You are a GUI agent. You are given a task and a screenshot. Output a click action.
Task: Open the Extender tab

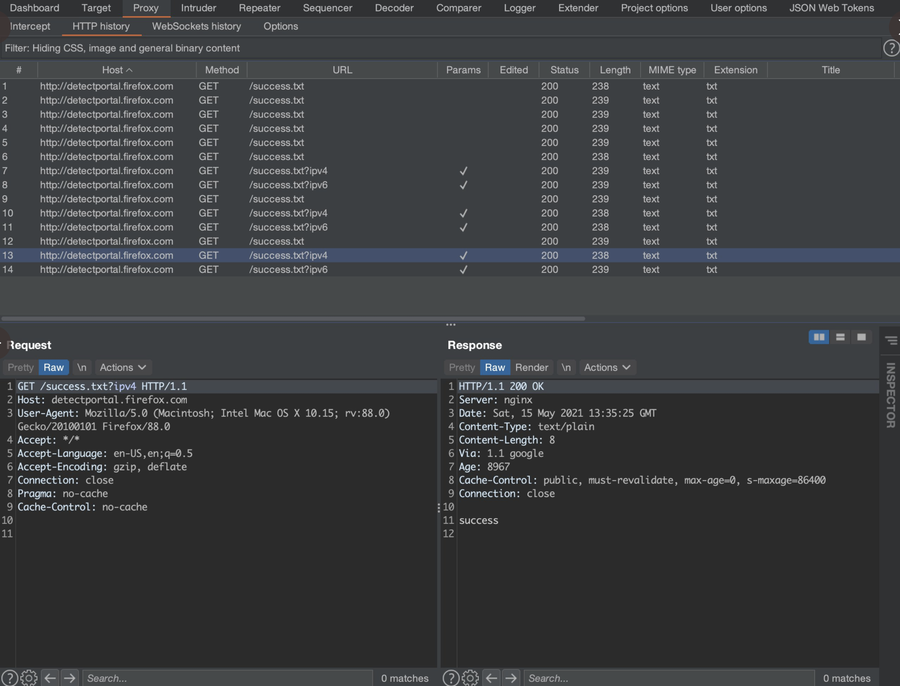[x=578, y=8]
